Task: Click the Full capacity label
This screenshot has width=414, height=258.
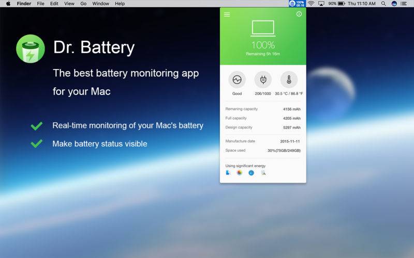Action: (x=236, y=118)
